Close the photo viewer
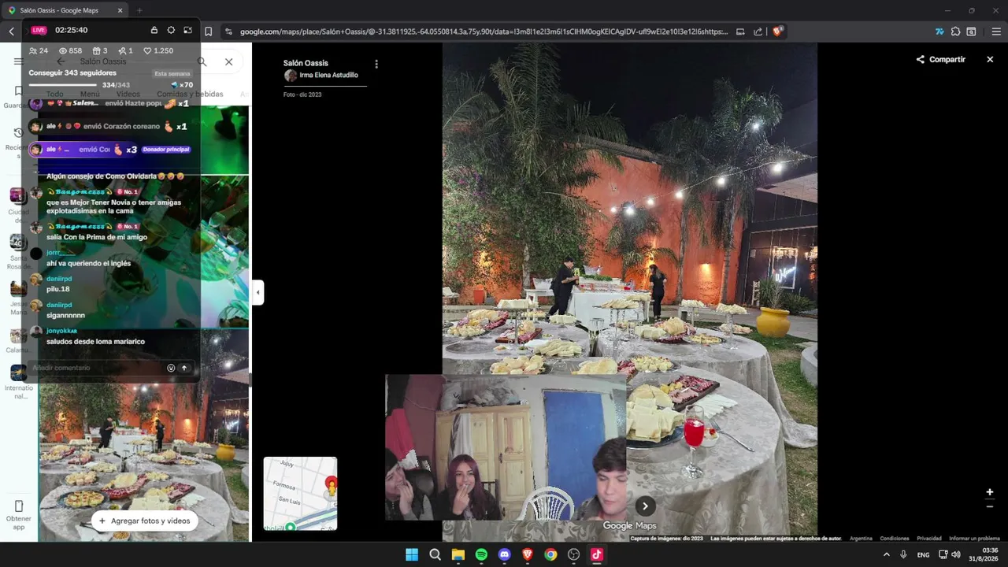Viewport: 1008px width, 567px height. [990, 59]
